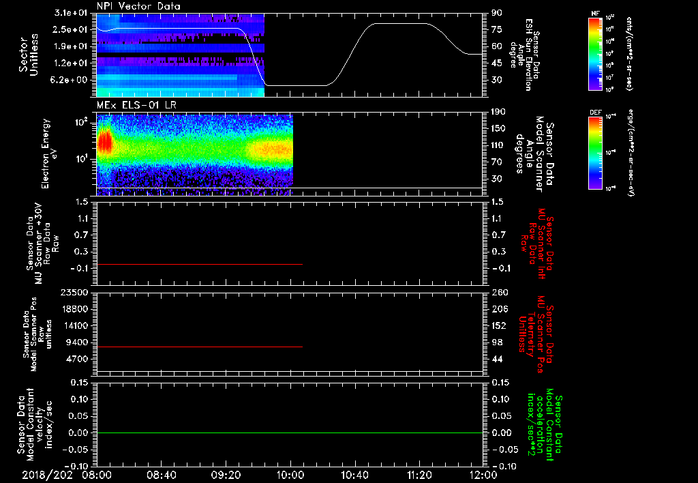Click the Sector Unitless axis title
698x483 pixels.
(x=28, y=55)
